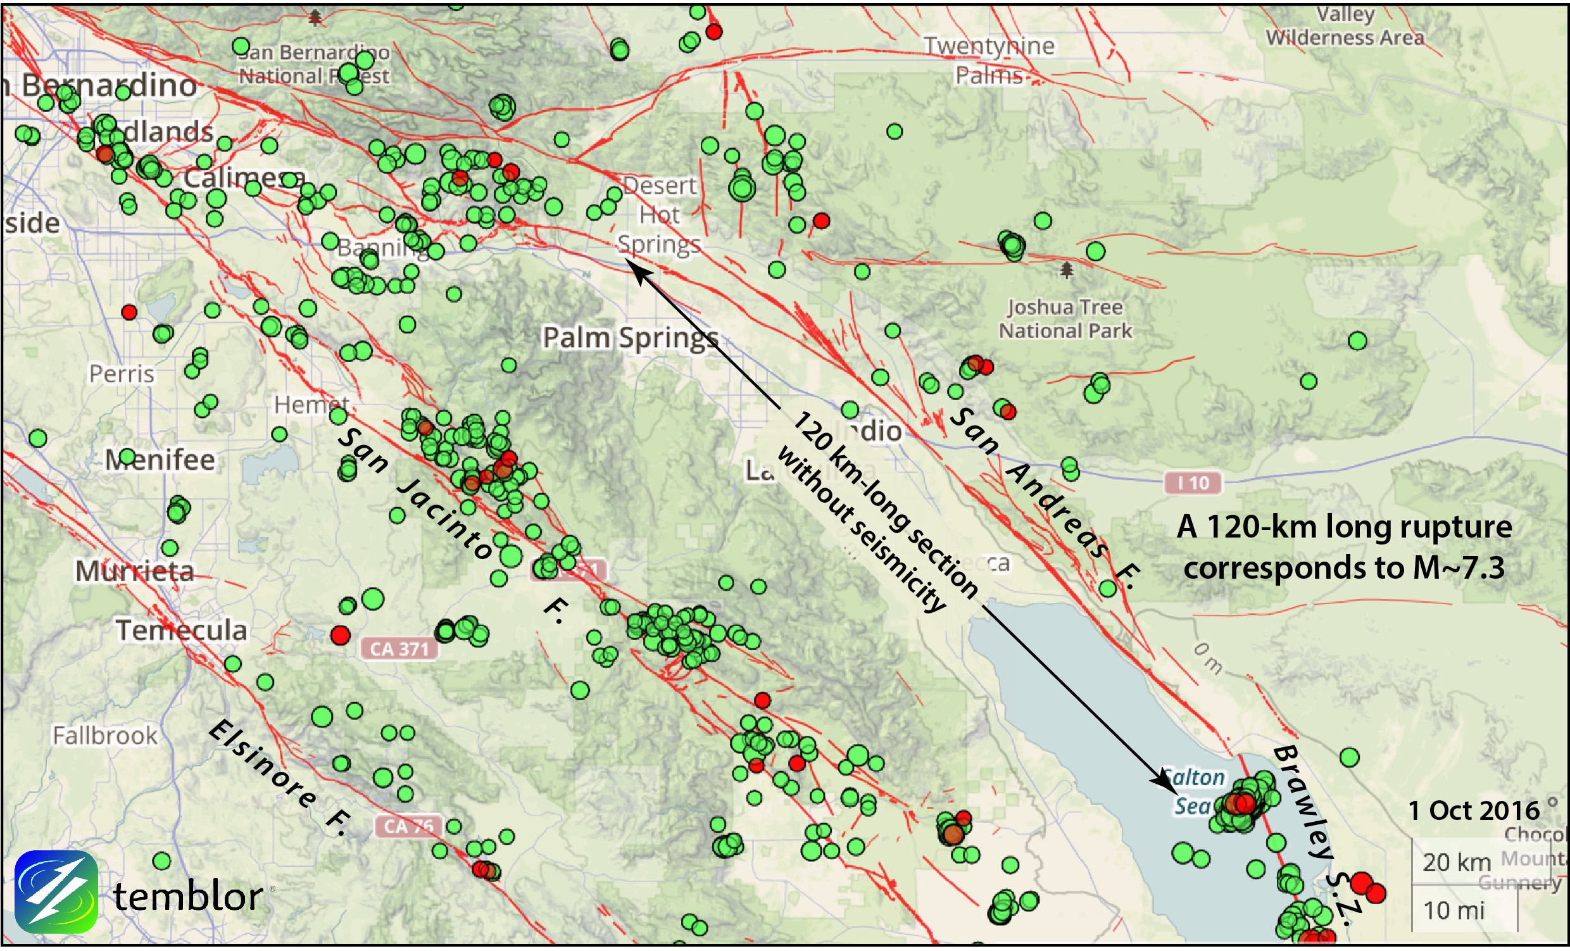1570x951 pixels.
Task: Click the I 10 highway shield
Action: pyautogui.click(x=1193, y=482)
